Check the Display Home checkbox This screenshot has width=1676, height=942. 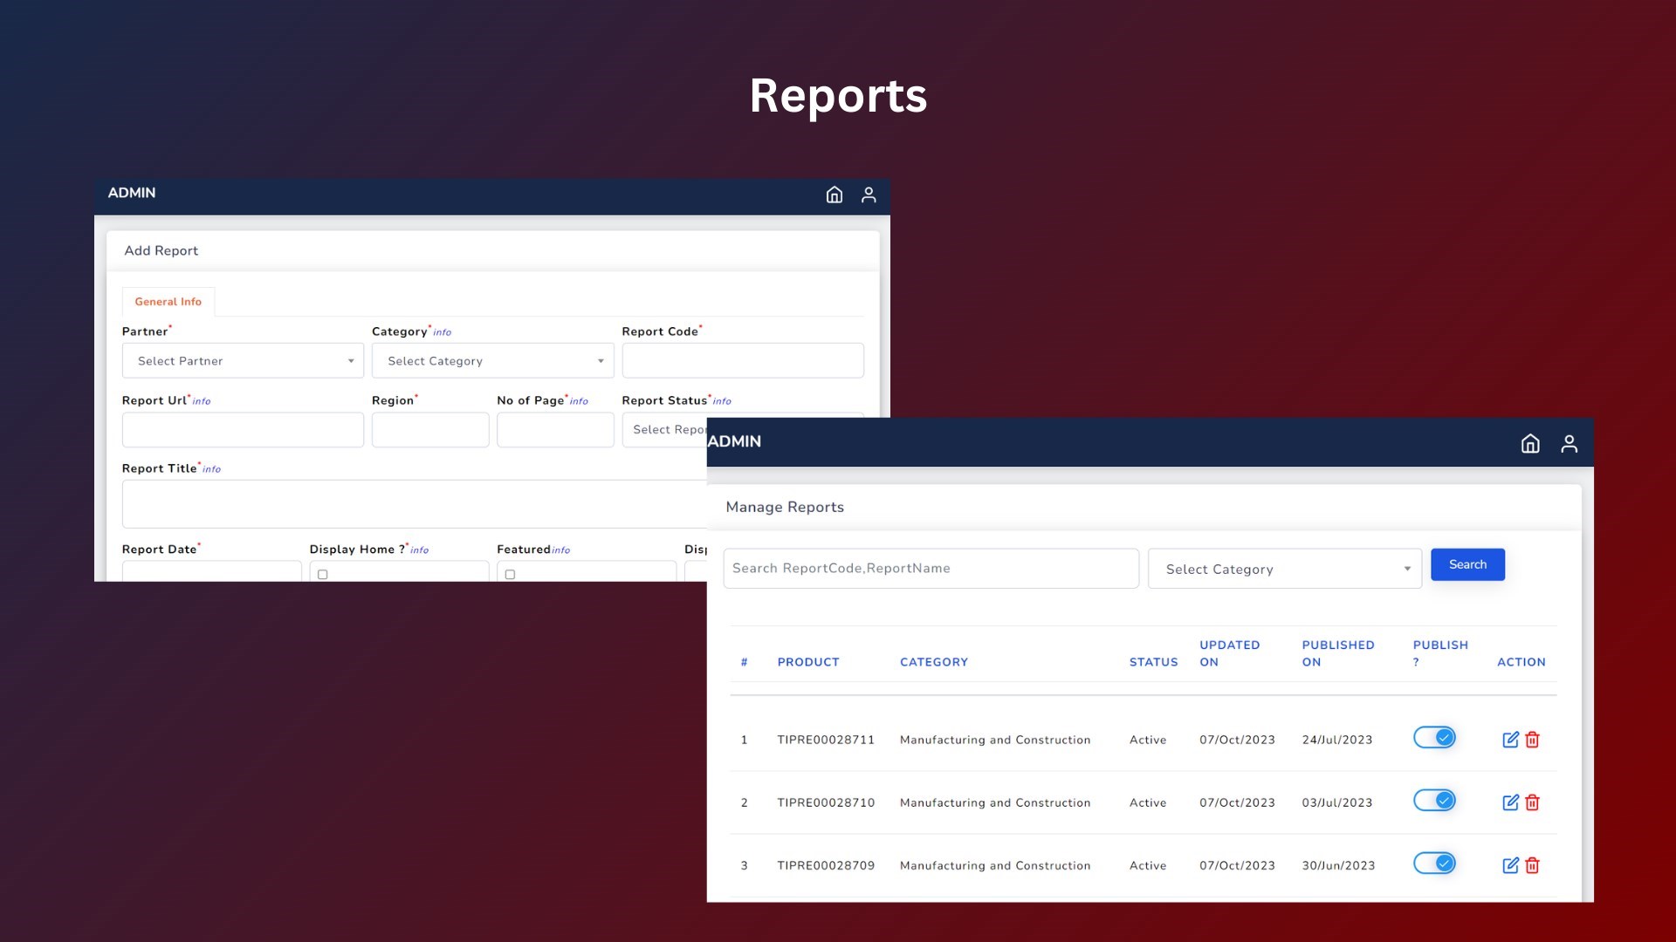point(323,573)
